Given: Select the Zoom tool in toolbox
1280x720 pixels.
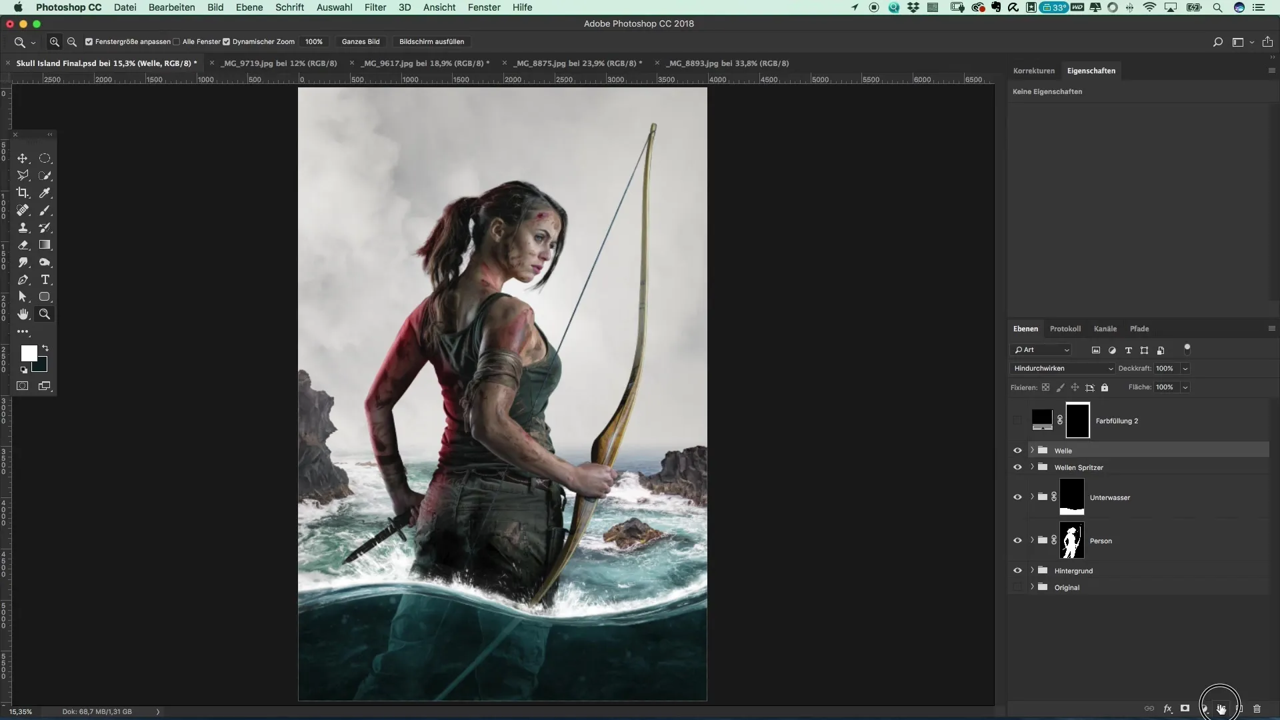Looking at the screenshot, I should click(45, 315).
